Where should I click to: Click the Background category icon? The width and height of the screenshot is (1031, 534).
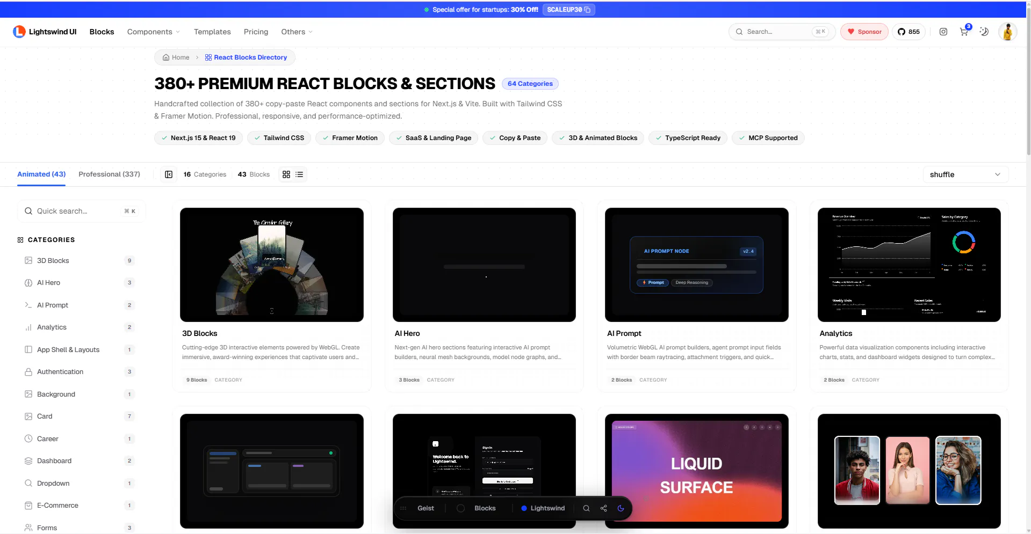pos(28,394)
